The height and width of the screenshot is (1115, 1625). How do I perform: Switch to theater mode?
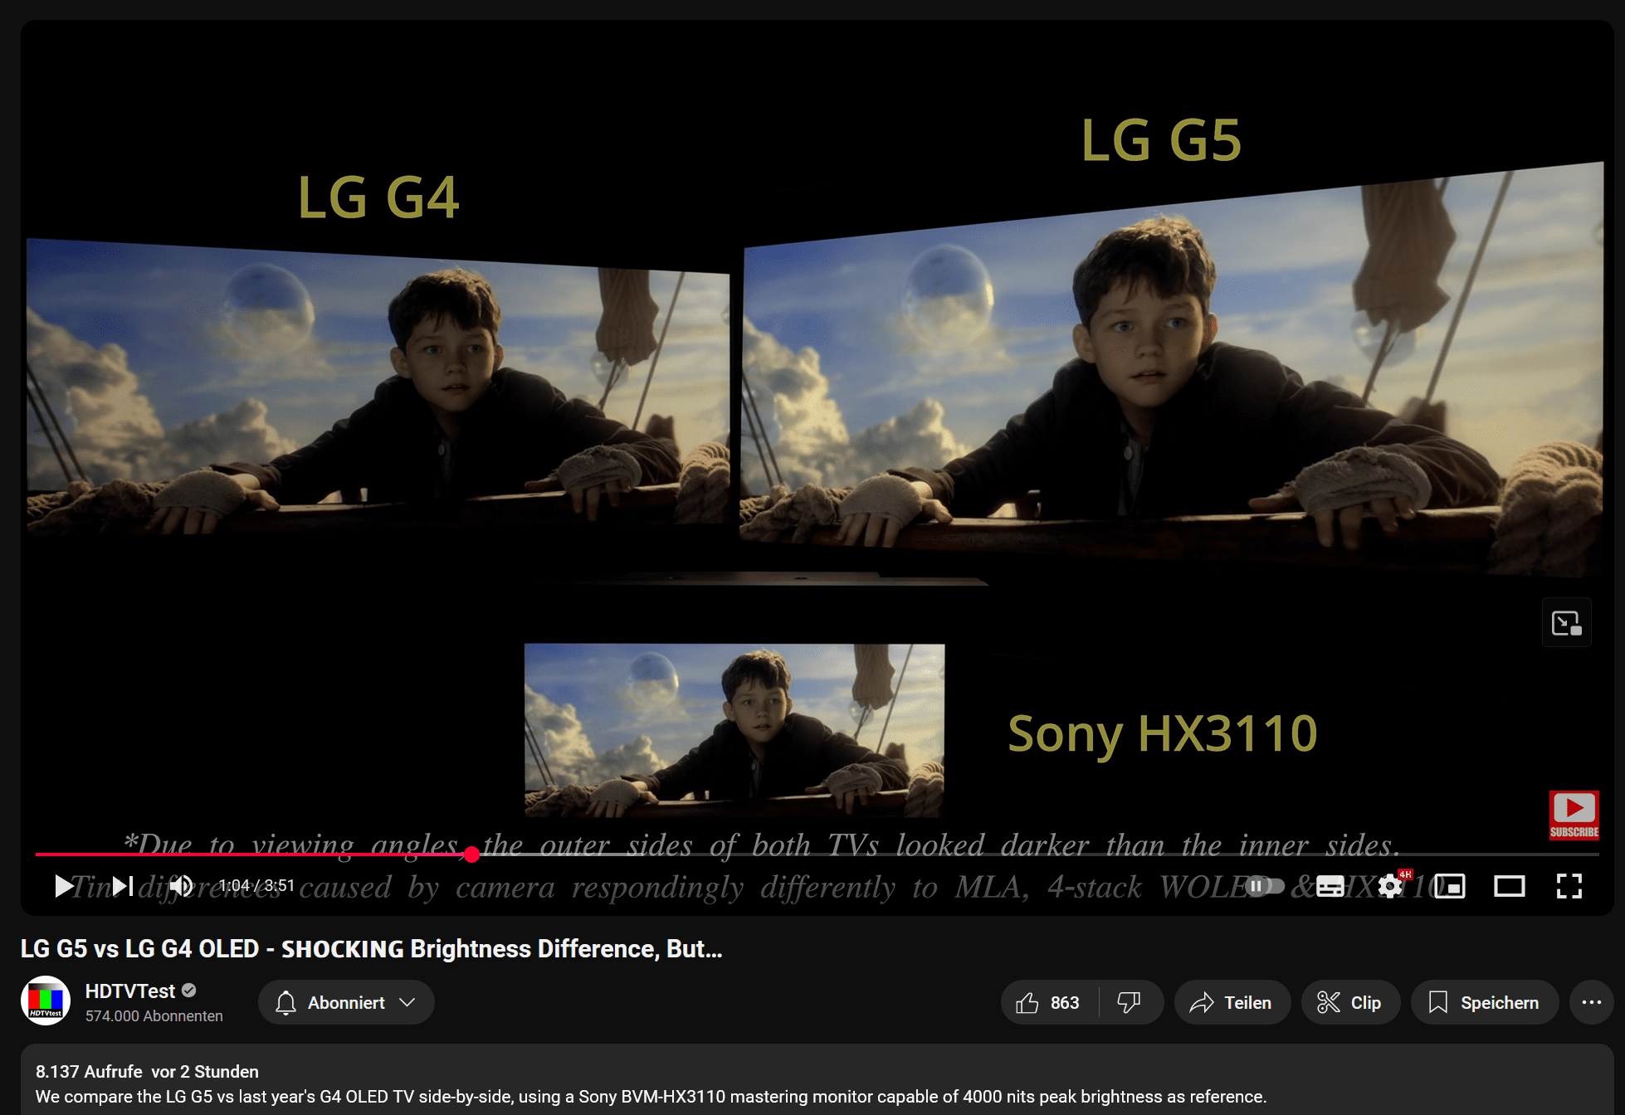pyautogui.click(x=1510, y=886)
